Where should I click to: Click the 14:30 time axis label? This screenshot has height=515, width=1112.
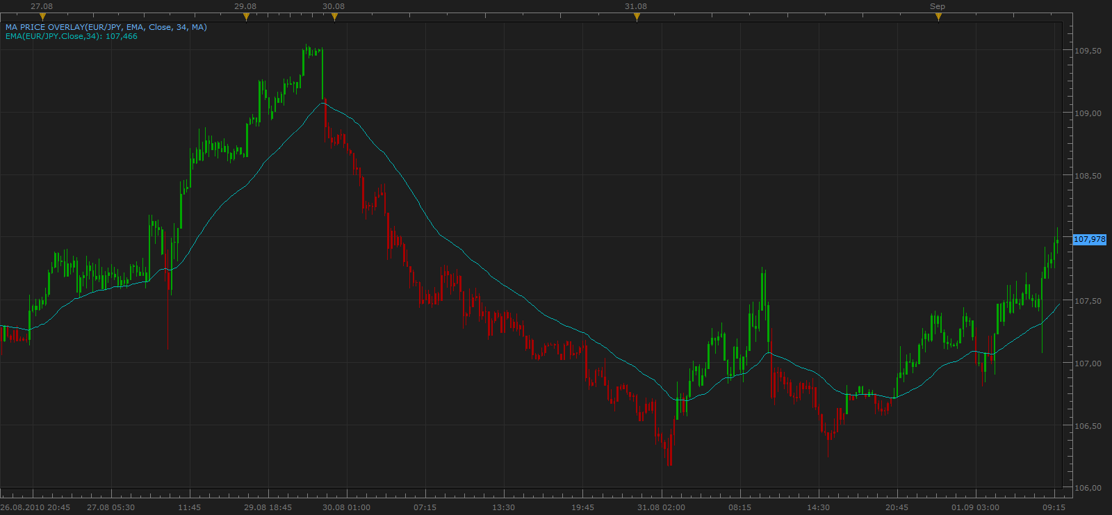click(819, 507)
